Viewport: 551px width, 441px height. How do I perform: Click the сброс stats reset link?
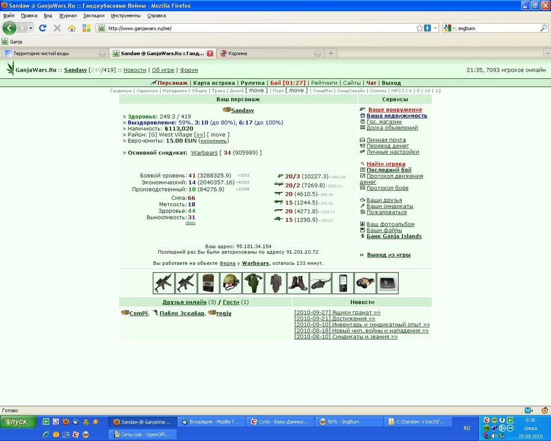tap(190, 223)
